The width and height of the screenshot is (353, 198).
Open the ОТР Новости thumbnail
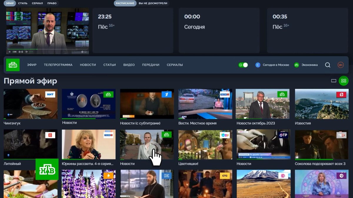pyautogui.click(x=264, y=145)
